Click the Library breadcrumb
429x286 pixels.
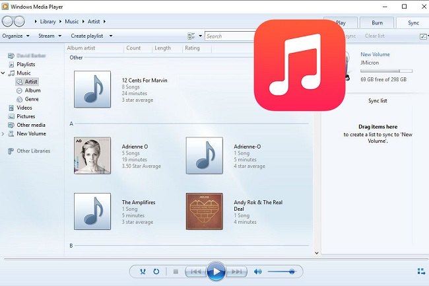tap(48, 22)
